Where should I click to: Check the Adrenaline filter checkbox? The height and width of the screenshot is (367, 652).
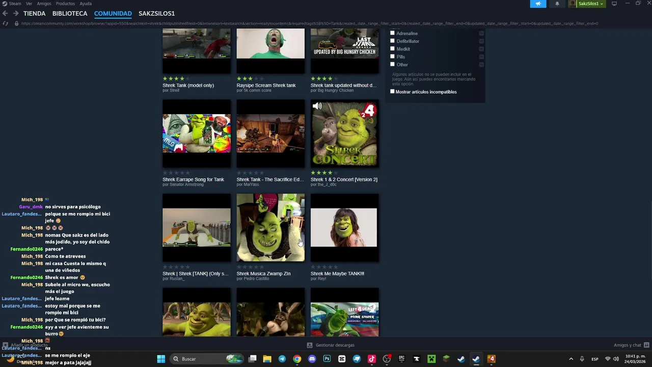point(392,33)
